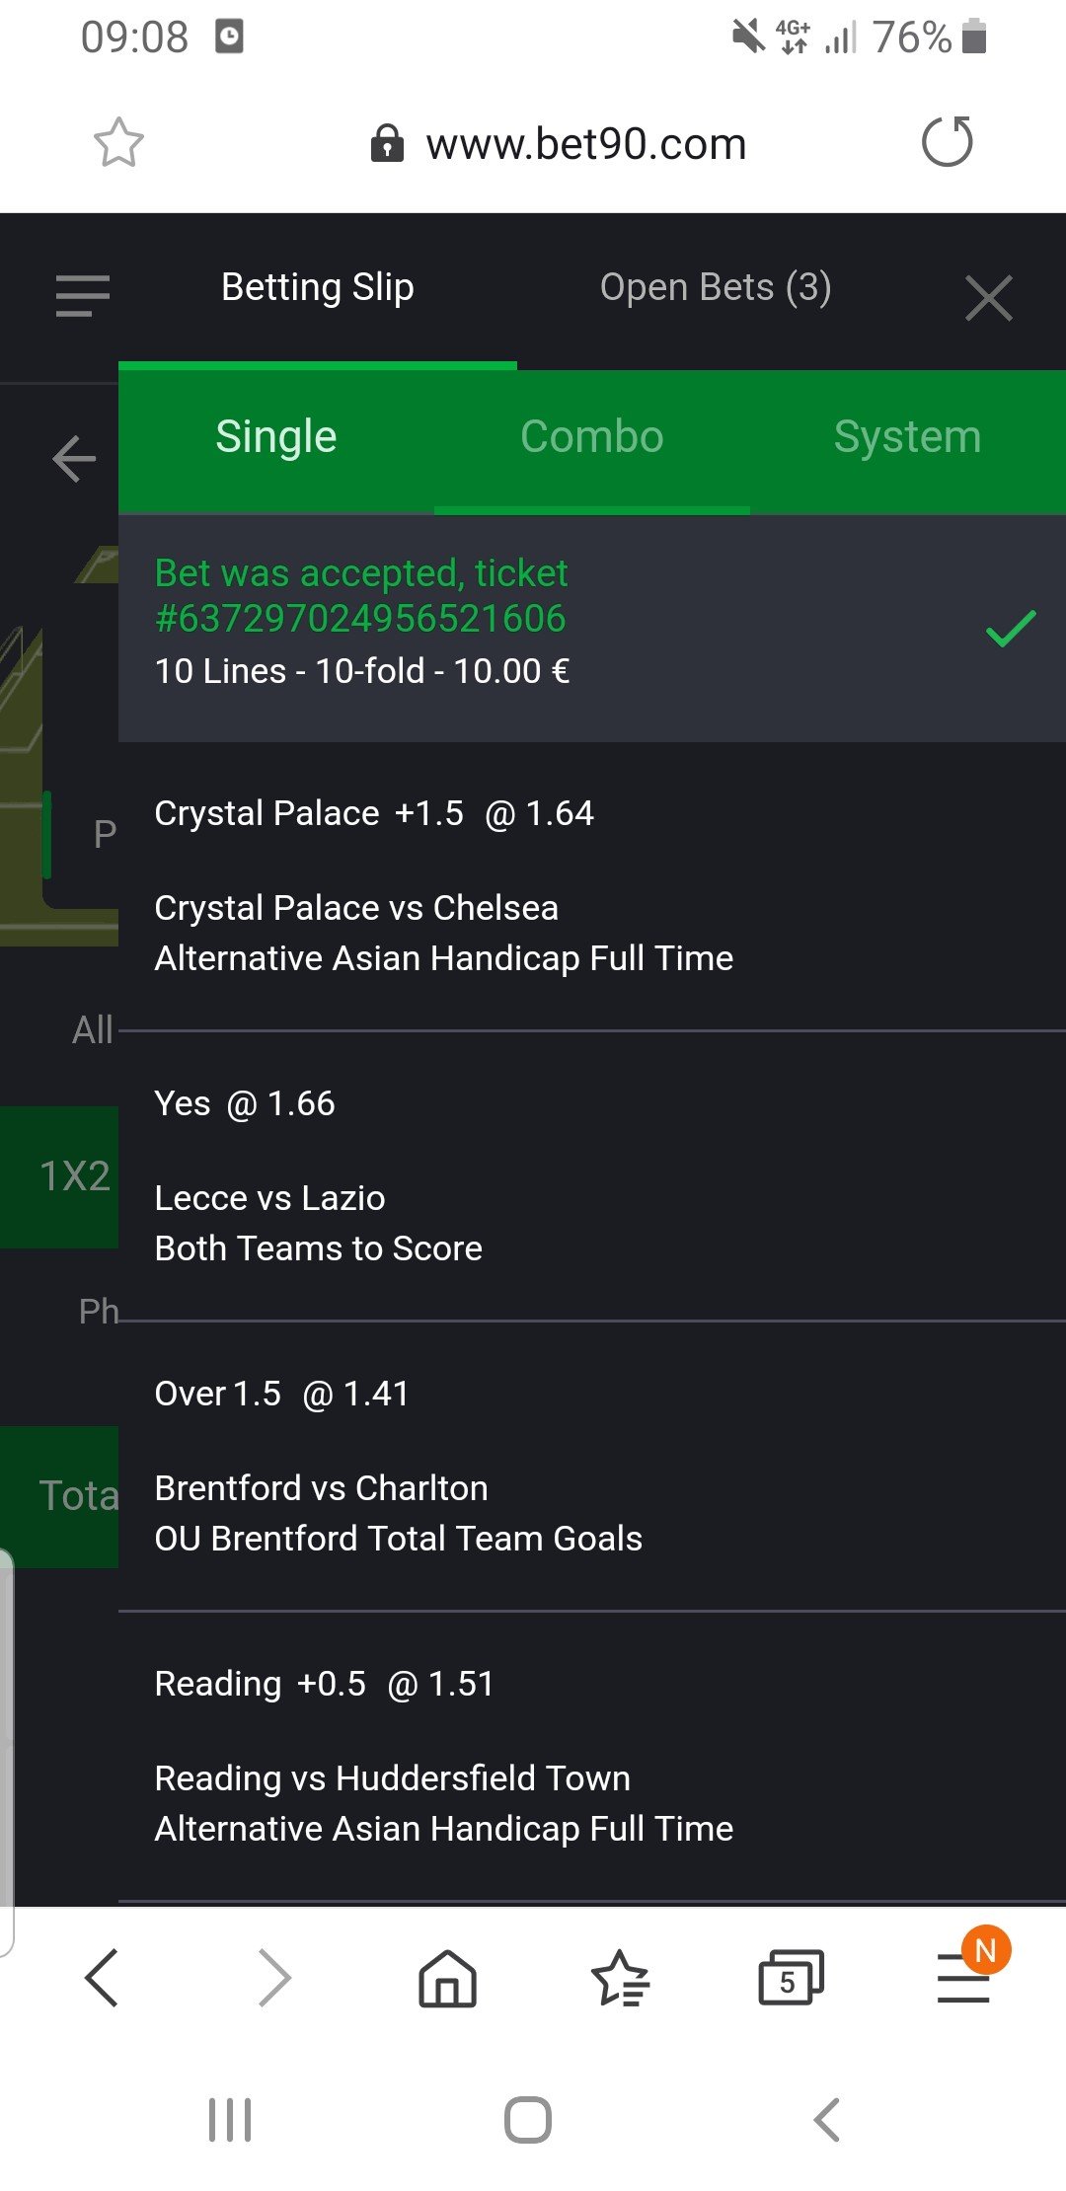Switch to the Betting Slip tab
1066x2191 pixels.
point(318,287)
